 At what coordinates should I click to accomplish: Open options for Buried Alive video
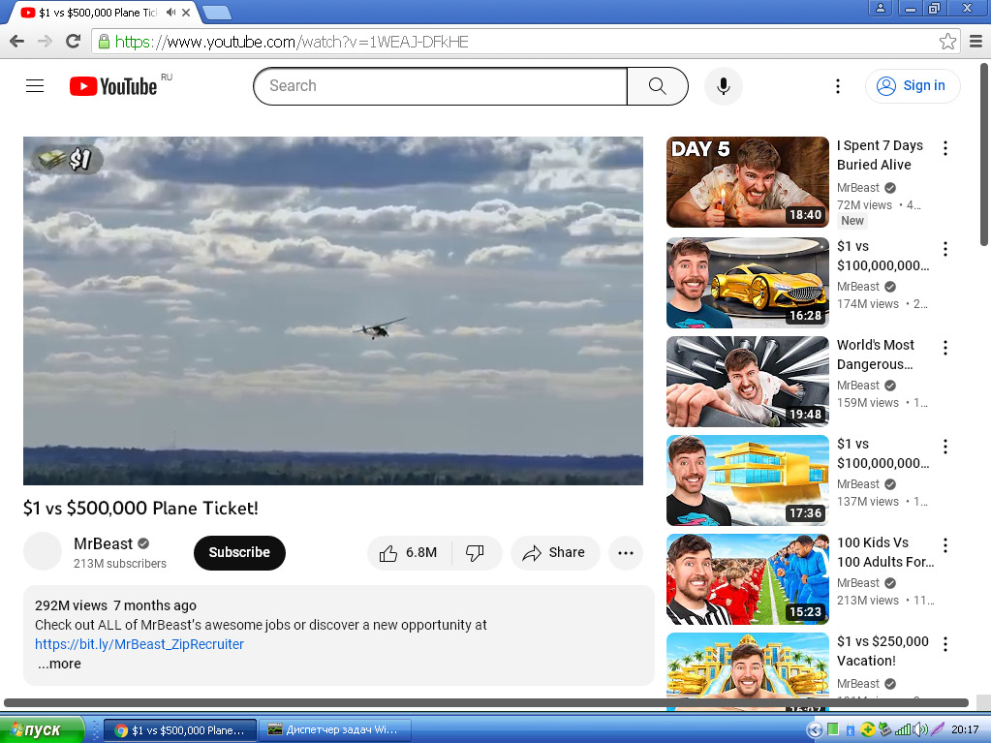tap(945, 148)
